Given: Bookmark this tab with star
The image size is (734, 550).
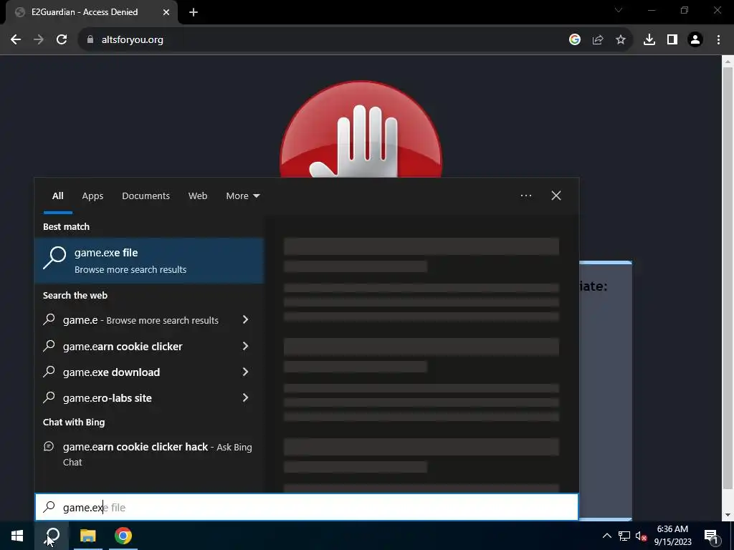Looking at the screenshot, I should pyautogui.click(x=621, y=40).
